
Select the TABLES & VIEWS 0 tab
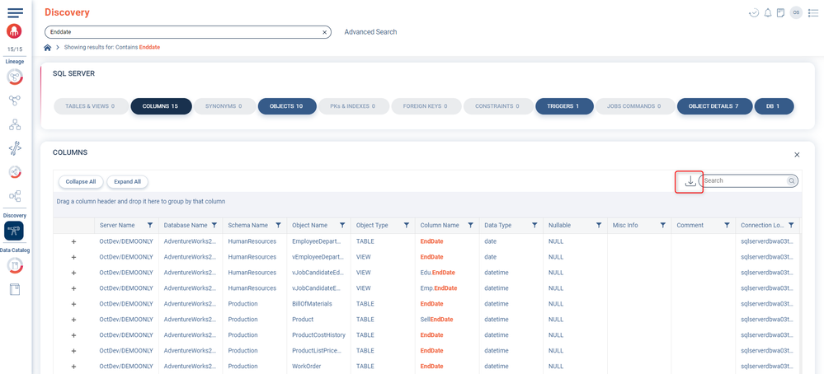[92, 106]
